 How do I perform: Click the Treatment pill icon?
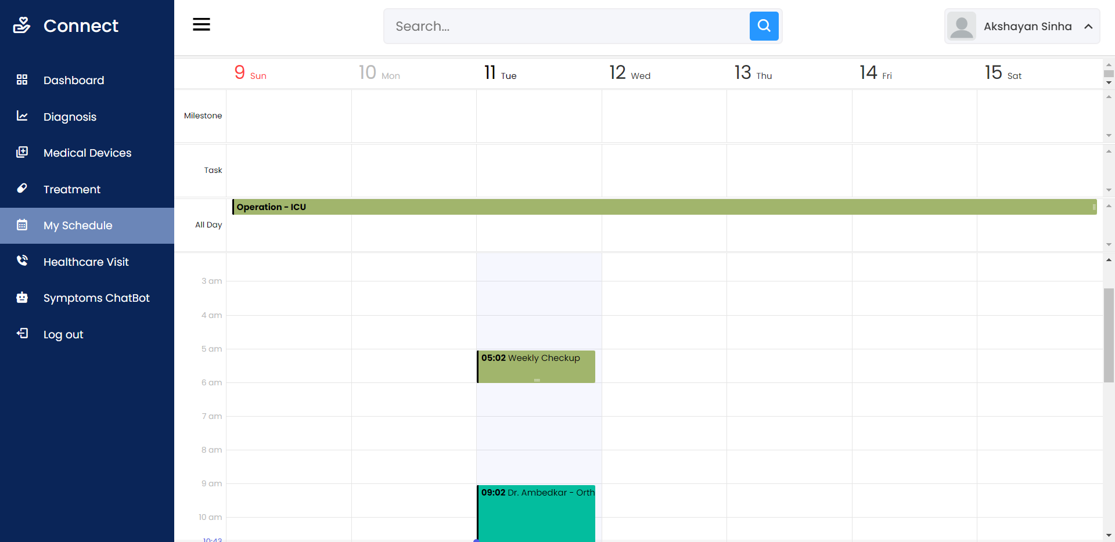click(x=22, y=189)
